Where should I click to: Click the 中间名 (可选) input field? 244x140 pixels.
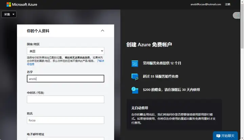65,99
